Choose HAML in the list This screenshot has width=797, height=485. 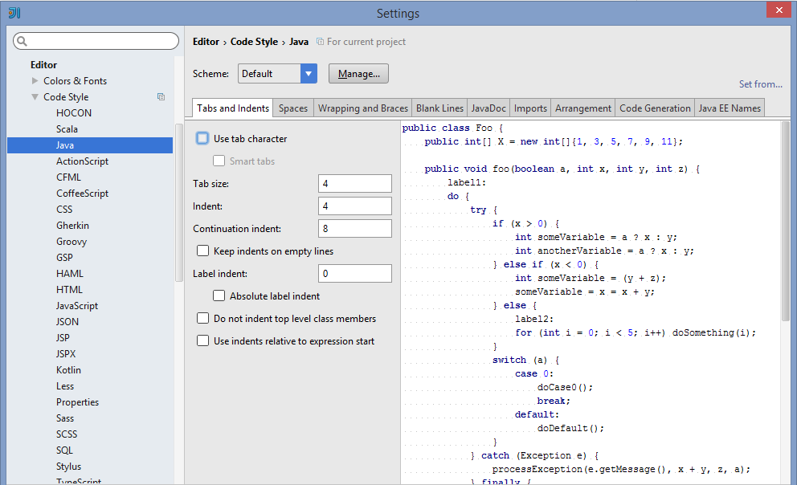tap(70, 273)
